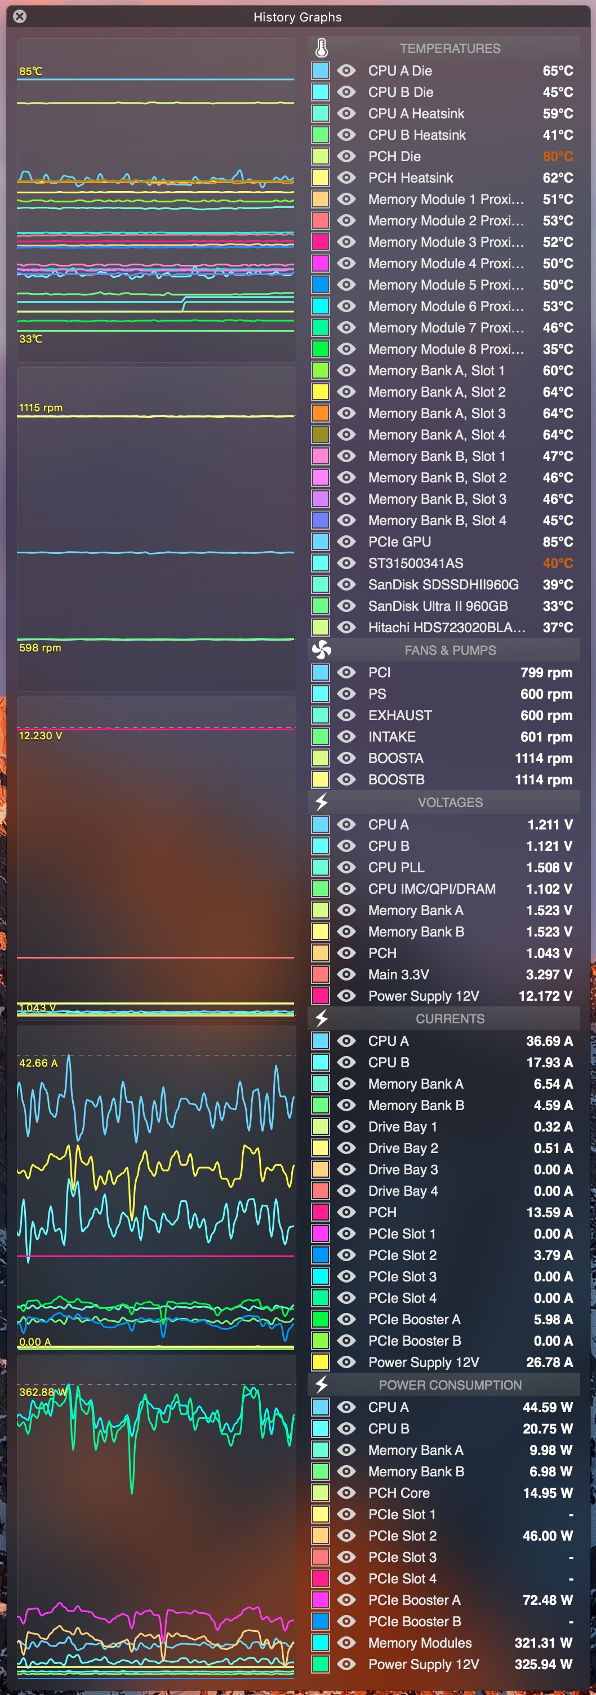Click the voltages history graph
The width and height of the screenshot is (596, 1695).
coord(156,858)
